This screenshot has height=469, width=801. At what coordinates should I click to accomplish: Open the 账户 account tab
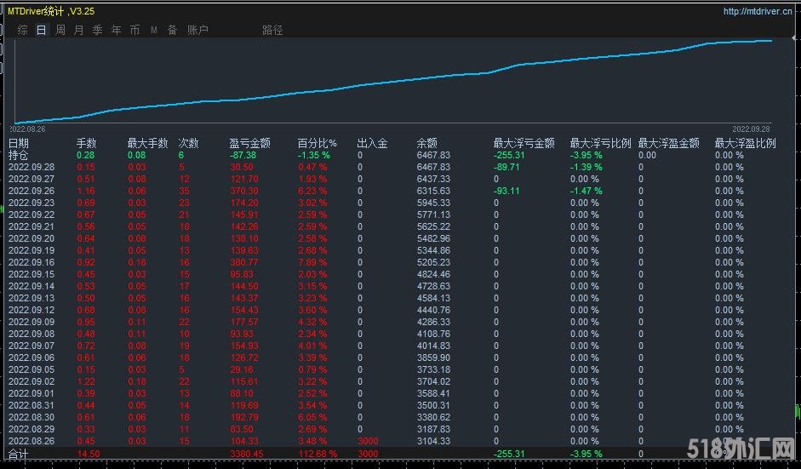[197, 30]
